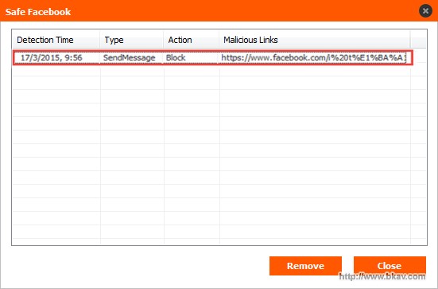
Task: Click the Malicious Links column header
Action: (x=315, y=40)
